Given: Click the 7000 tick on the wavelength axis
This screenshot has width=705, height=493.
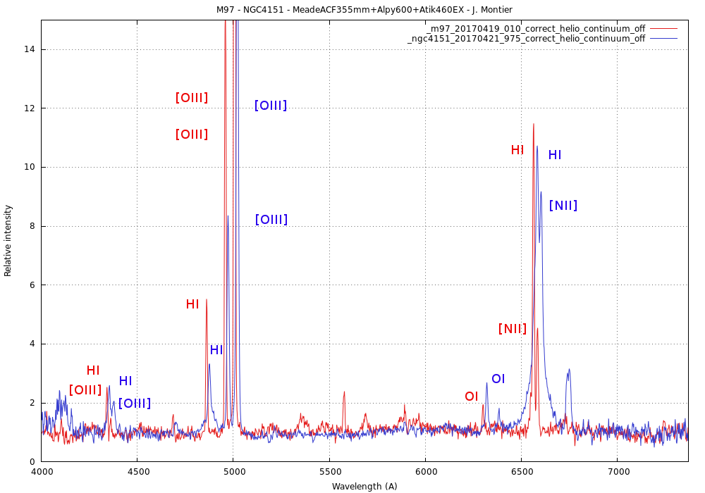Looking at the screenshot, I should 618,470.
